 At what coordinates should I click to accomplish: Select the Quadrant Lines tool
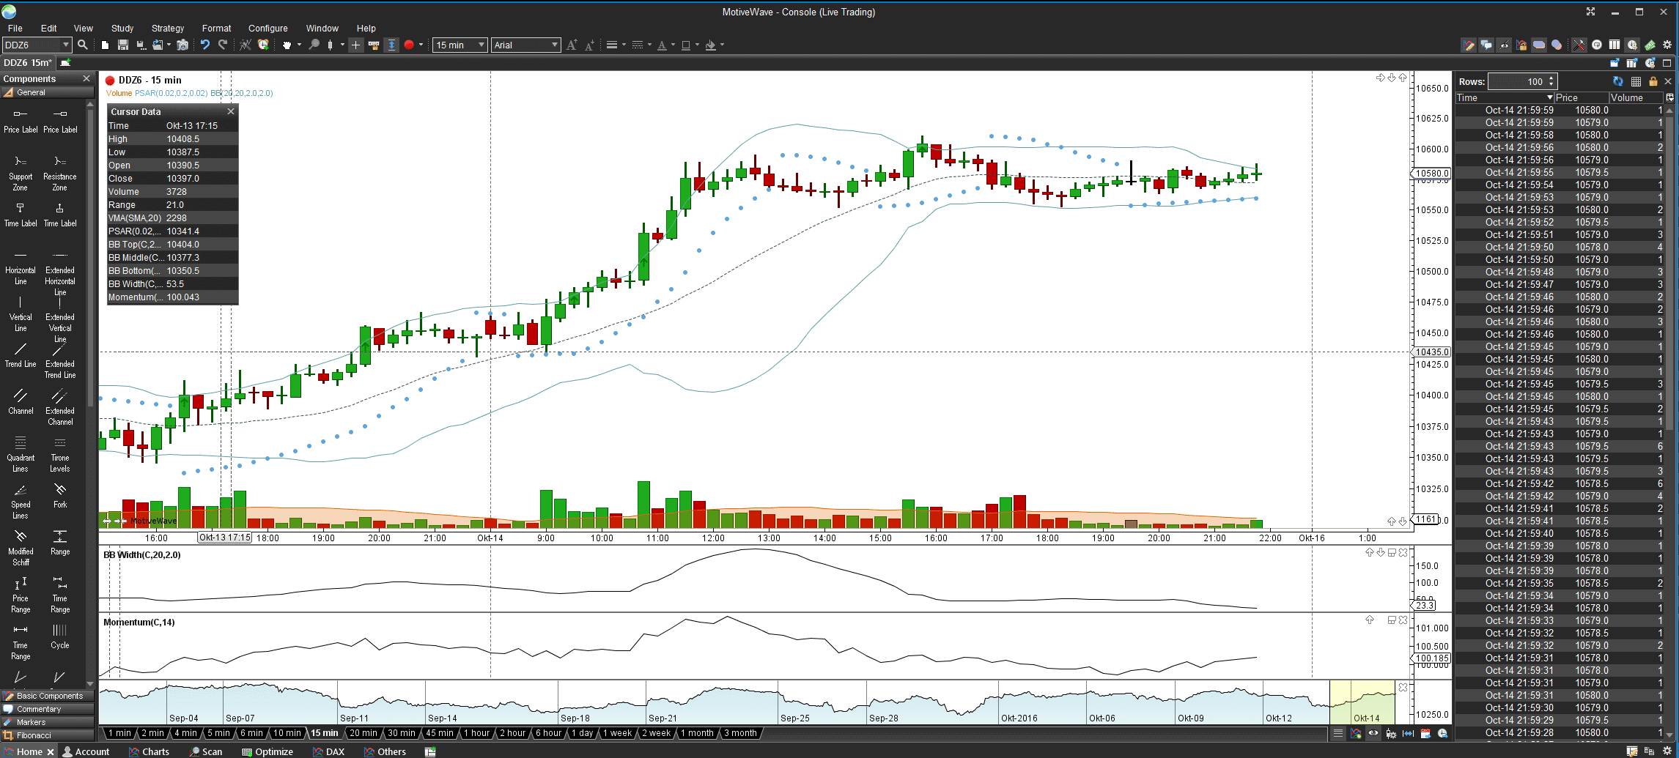pos(21,453)
